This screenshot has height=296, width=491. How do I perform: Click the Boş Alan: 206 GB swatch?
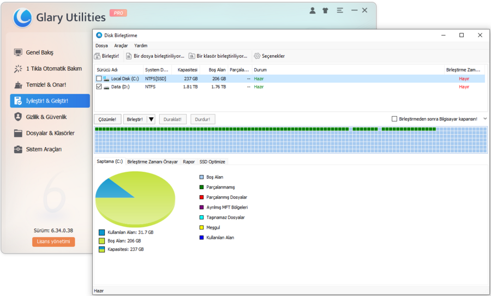point(102,241)
